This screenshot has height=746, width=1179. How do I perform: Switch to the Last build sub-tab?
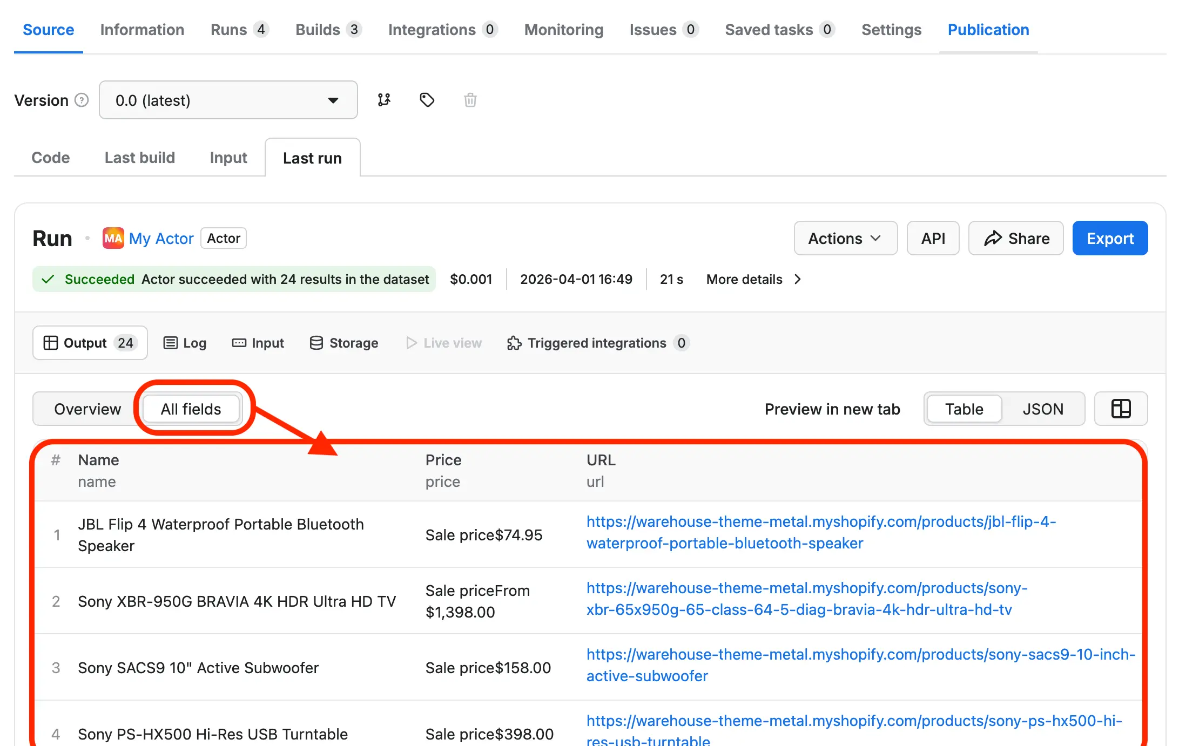click(x=140, y=158)
